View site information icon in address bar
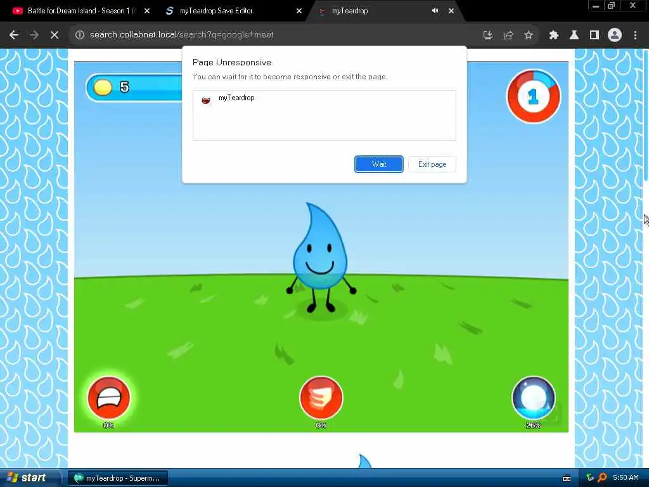The width and height of the screenshot is (649, 487). [x=79, y=36]
